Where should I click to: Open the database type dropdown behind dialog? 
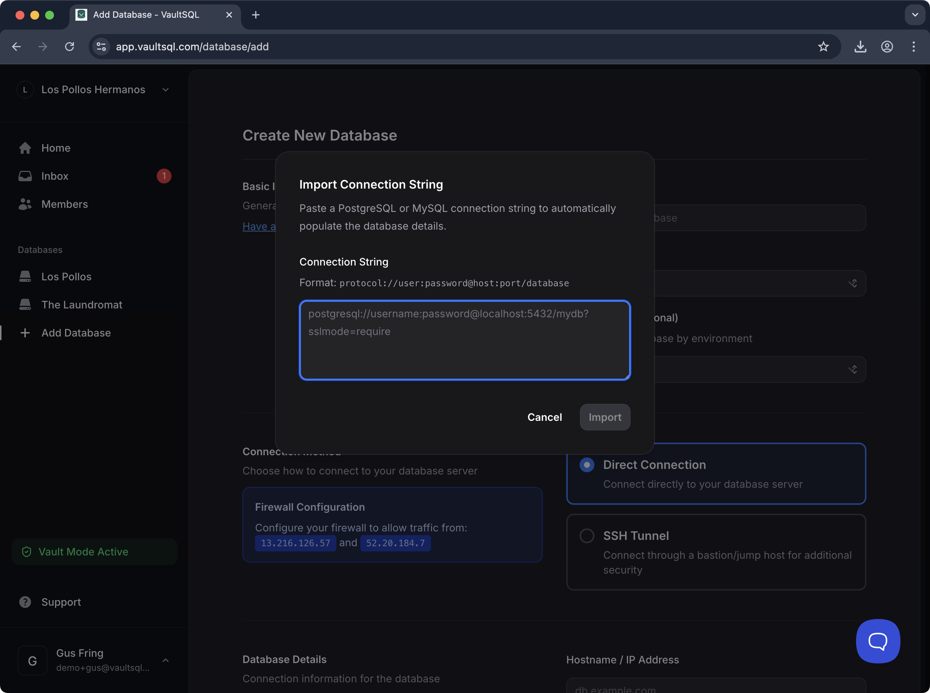760,283
